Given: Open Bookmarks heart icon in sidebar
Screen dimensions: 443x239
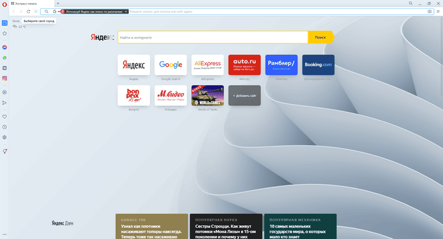Looking at the screenshot, I should [4, 117].
